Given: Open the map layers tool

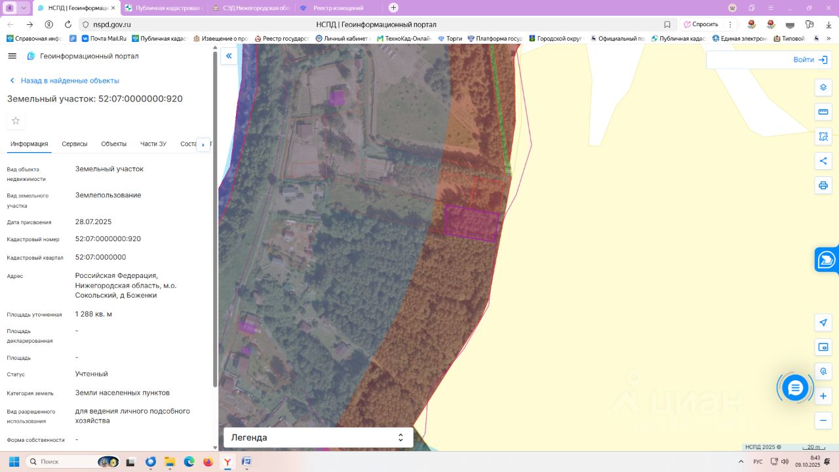Looking at the screenshot, I should pos(823,87).
